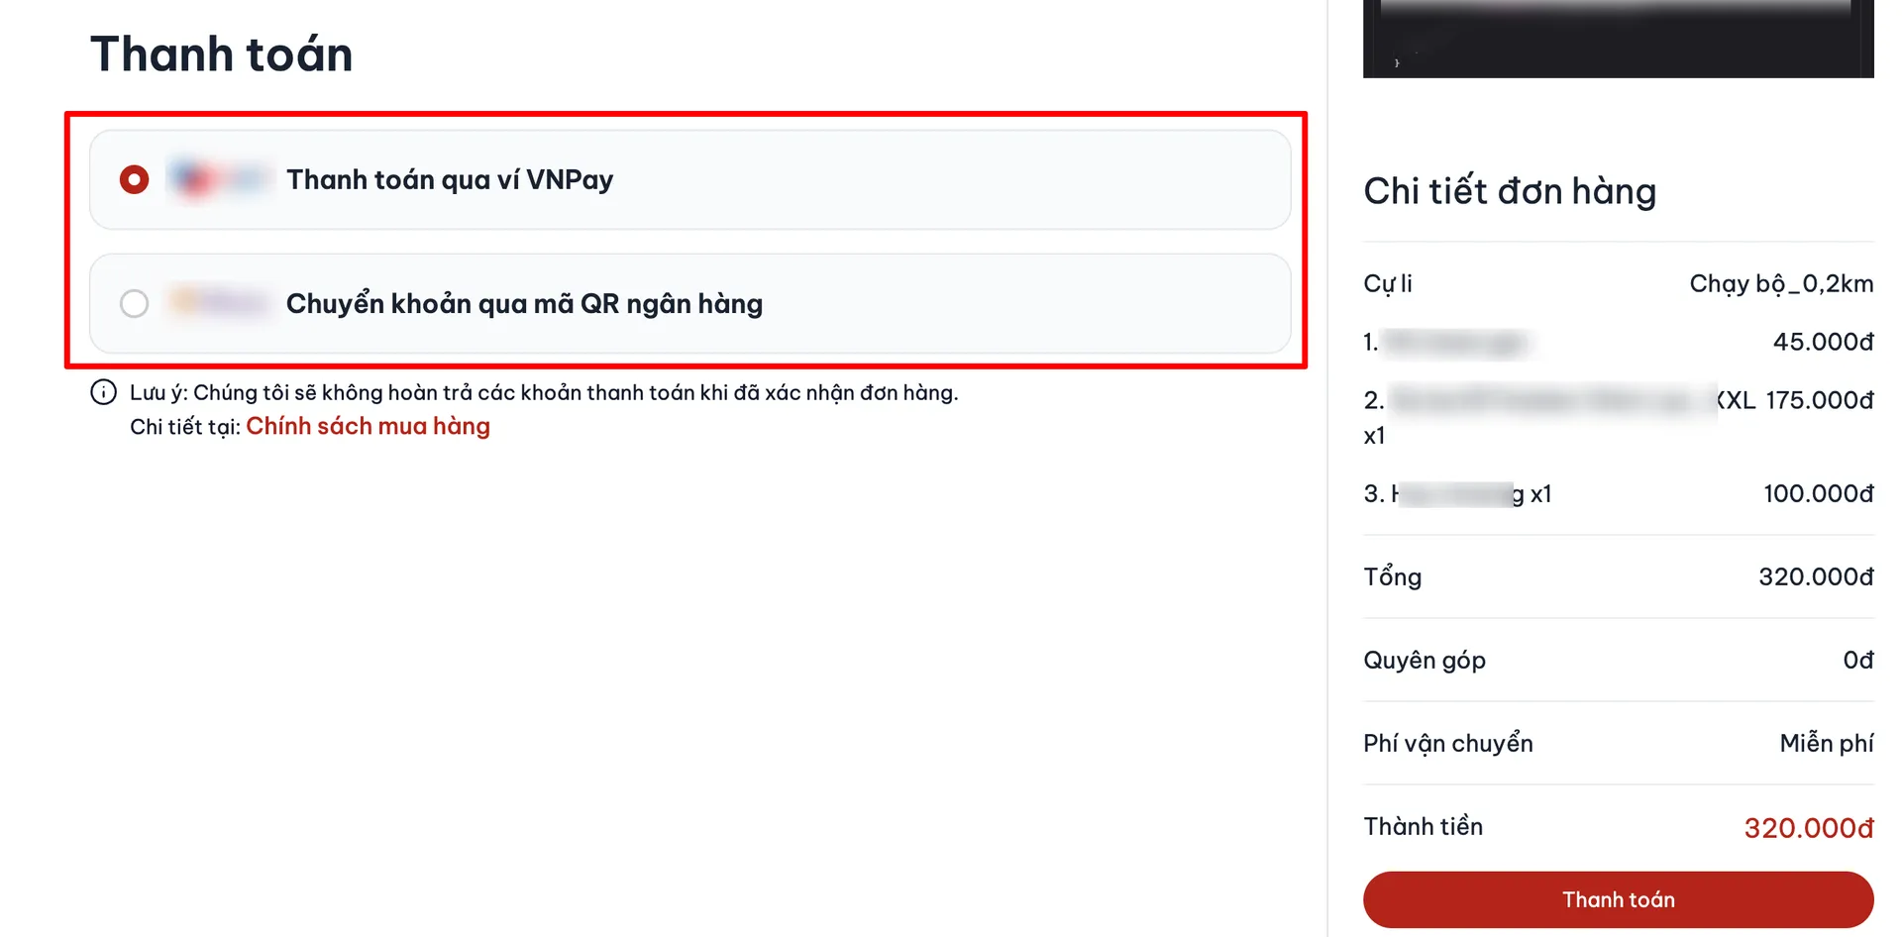
Task: Click the 45.000đ price of item one
Action: coord(1823,342)
